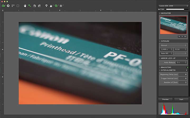The image size is (190, 118).
Task: Click the first pin marker on the top ruler
Action: 60,10
